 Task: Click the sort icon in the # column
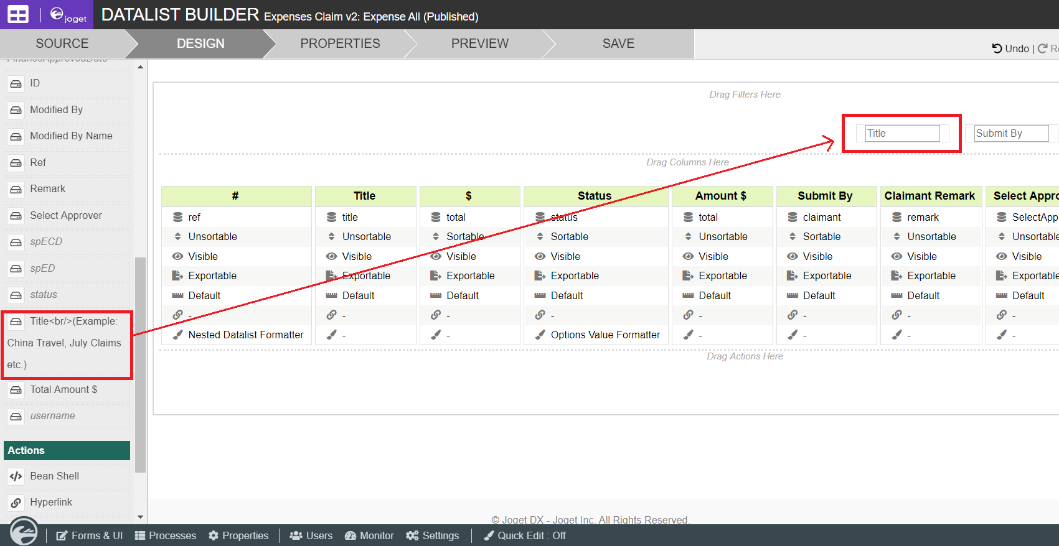click(177, 236)
